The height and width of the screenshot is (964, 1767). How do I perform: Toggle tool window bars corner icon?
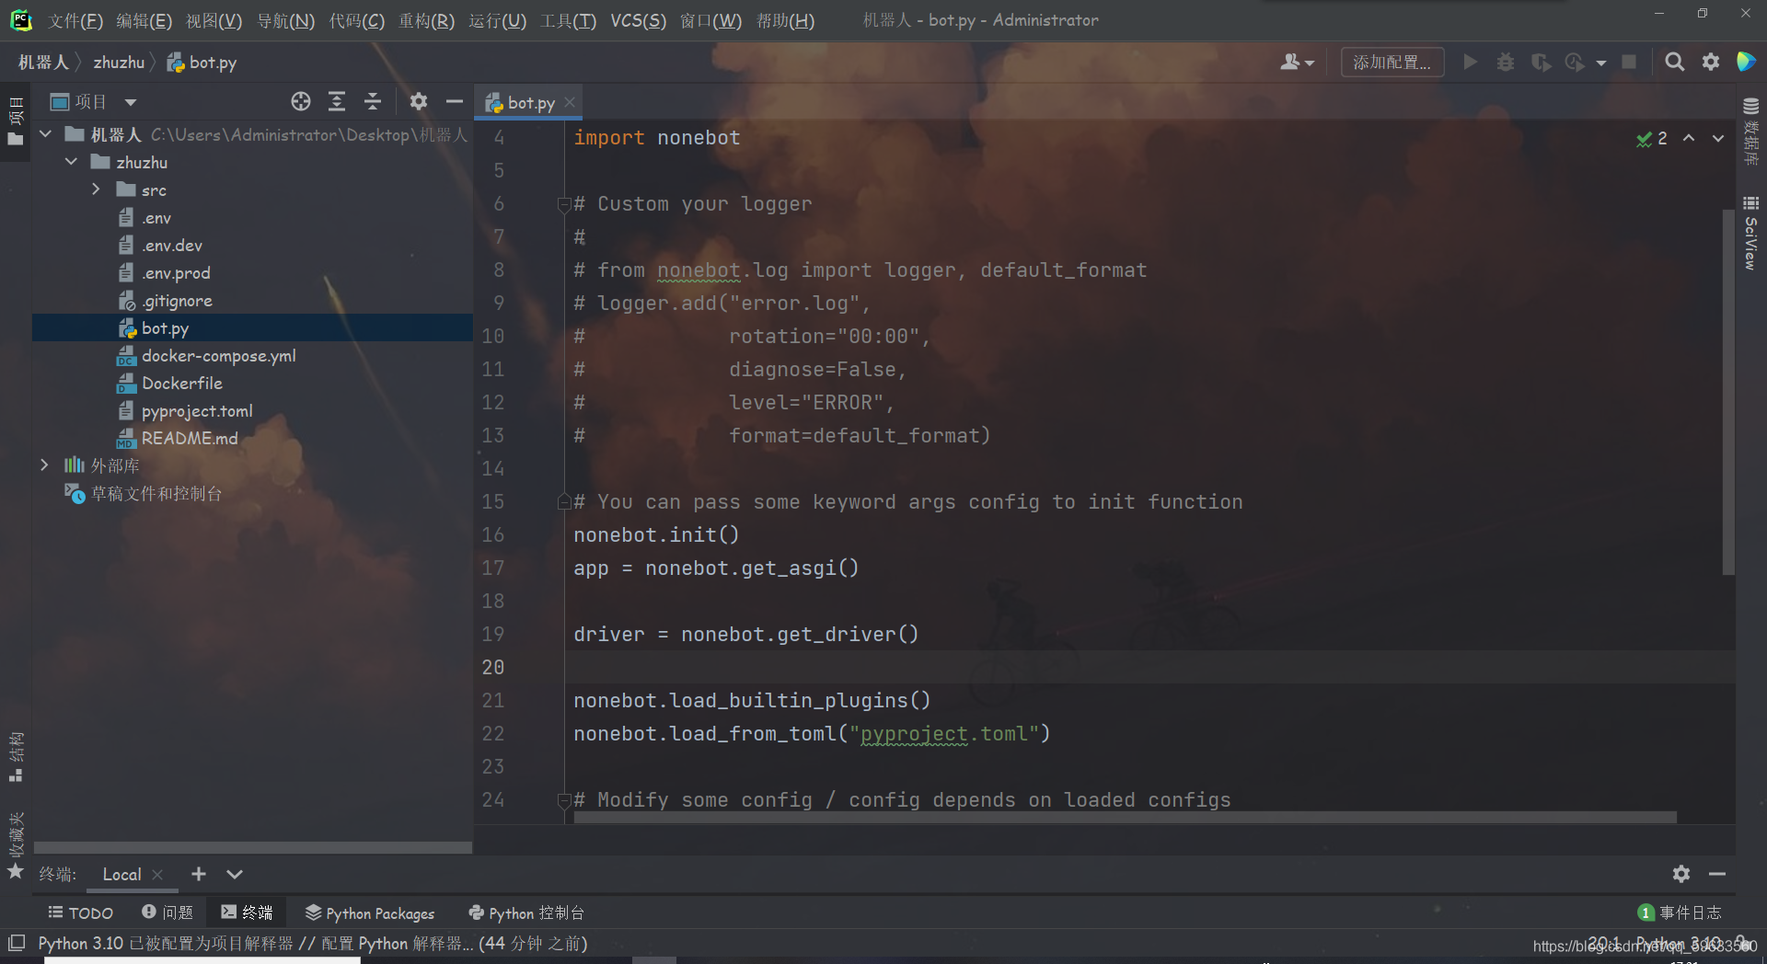click(16, 943)
